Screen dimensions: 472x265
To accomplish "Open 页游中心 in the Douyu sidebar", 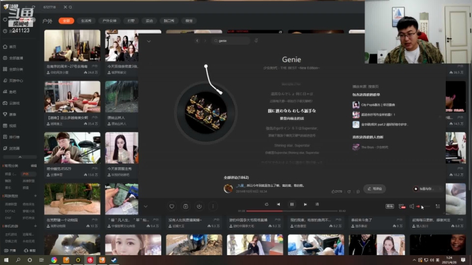I will tap(13, 81).
